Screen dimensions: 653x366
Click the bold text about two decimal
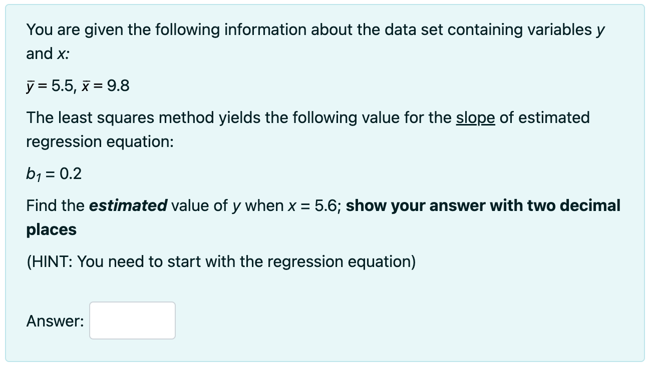(x=483, y=205)
